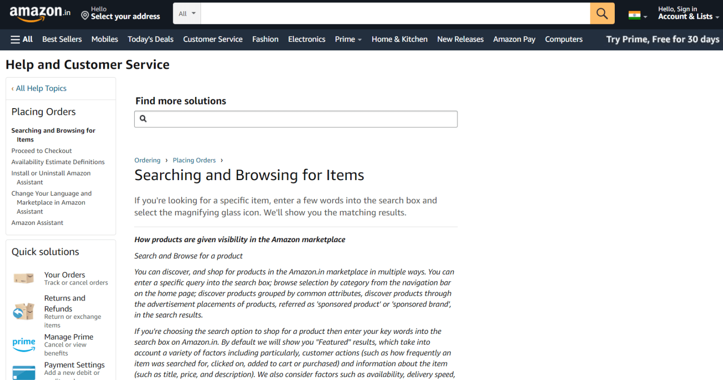Click the Searching and Browsing for Items heading
The height and width of the screenshot is (380, 723).
[249, 175]
